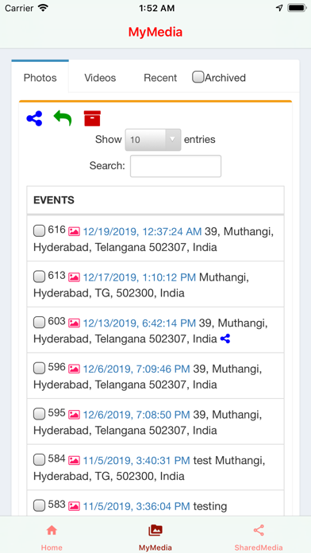Screen dimensions: 311x553
Task: Open Home from the bottom bar
Action: click(x=52, y=538)
